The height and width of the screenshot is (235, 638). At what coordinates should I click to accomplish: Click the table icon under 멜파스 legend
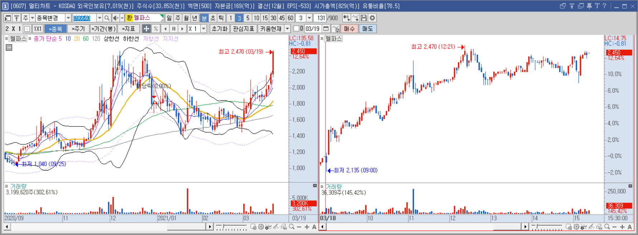(9, 47)
